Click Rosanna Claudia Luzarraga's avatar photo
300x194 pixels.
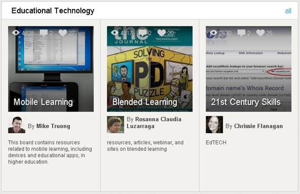tap(115, 125)
